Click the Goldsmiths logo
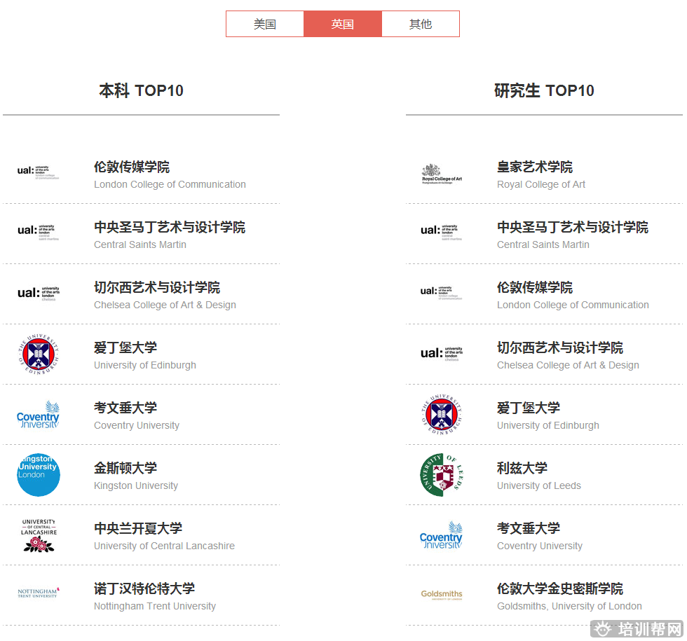This screenshot has height=641, width=687. click(442, 595)
